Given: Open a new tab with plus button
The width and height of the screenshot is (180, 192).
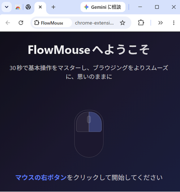Looking at the screenshot, I should point(53,7).
